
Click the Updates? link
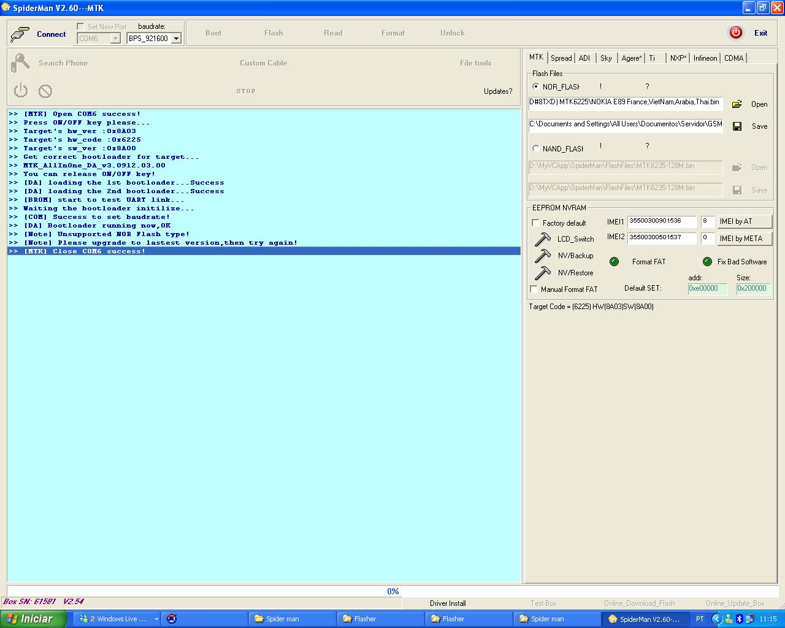click(498, 91)
